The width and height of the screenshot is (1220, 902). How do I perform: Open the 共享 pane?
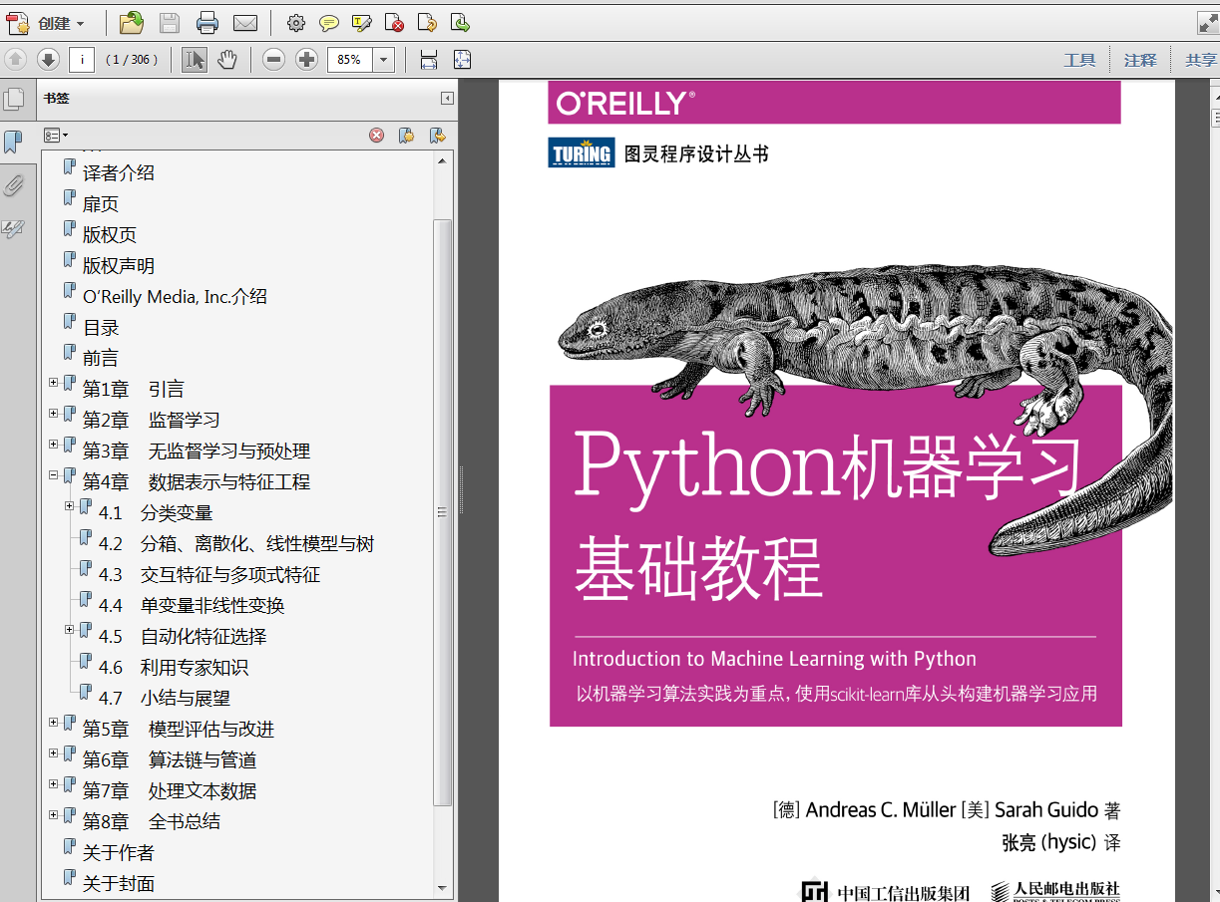[1201, 61]
